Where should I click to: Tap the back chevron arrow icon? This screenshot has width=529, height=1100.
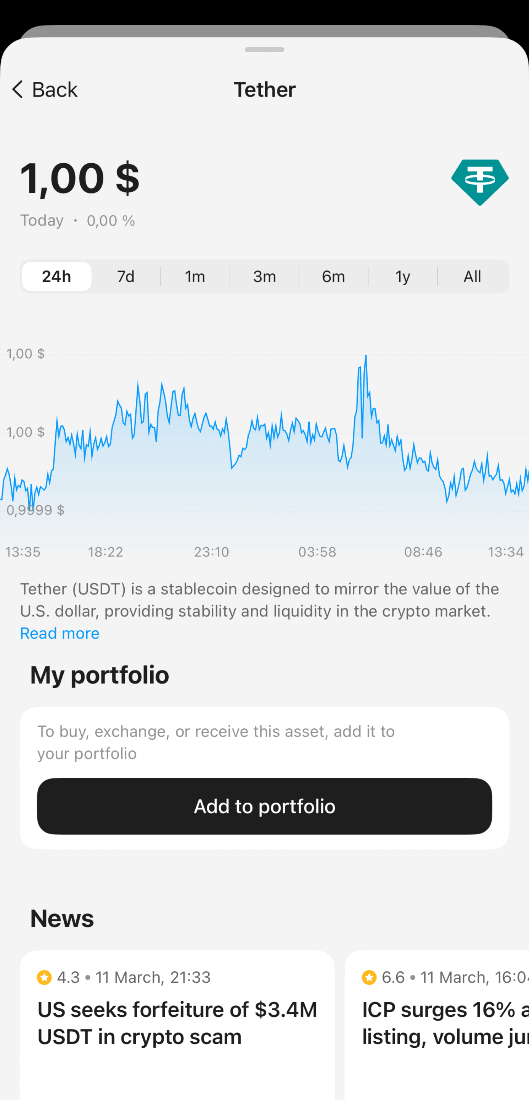tap(18, 90)
